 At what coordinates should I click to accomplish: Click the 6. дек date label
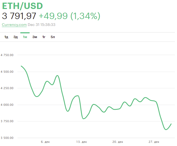point(45,142)
